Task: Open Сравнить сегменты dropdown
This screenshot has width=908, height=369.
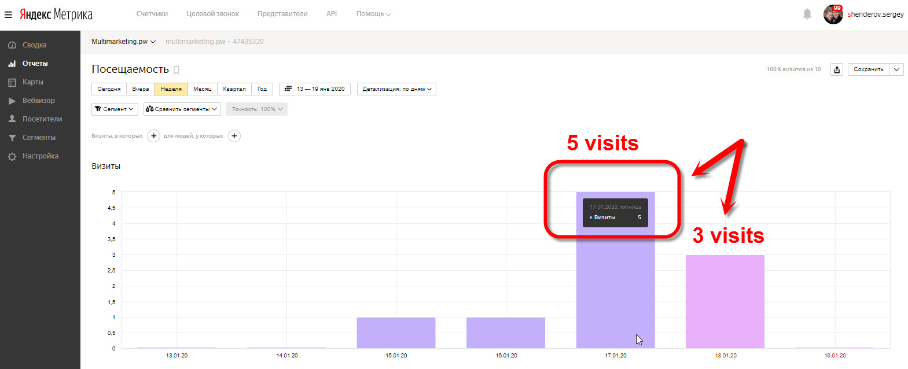Action: coord(182,109)
